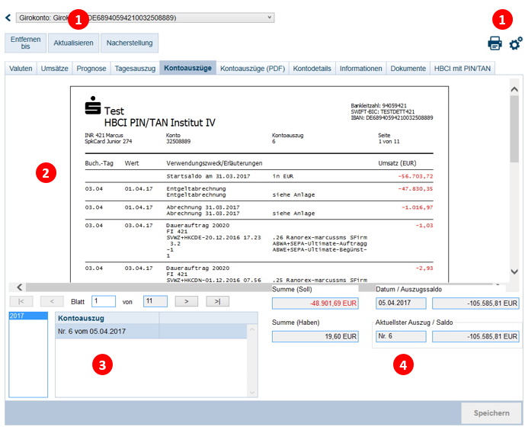Go to the next sheet button
This screenshot has height=427, width=525.
[x=187, y=301]
